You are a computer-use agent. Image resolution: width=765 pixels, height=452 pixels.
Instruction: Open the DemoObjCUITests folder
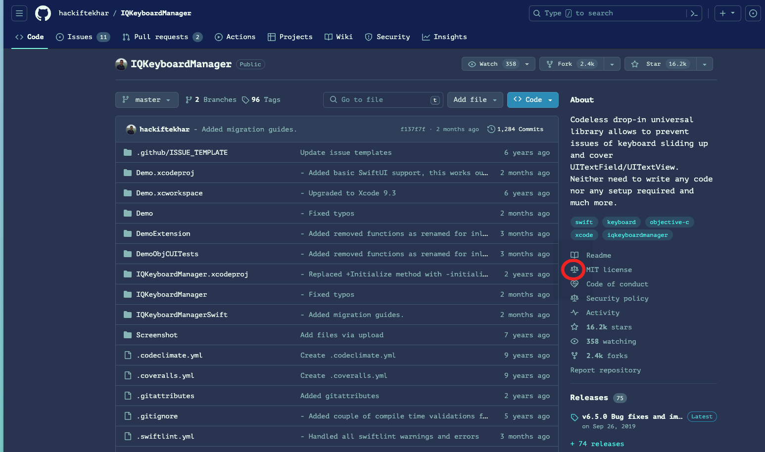pyautogui.click(x=167, y=254)
